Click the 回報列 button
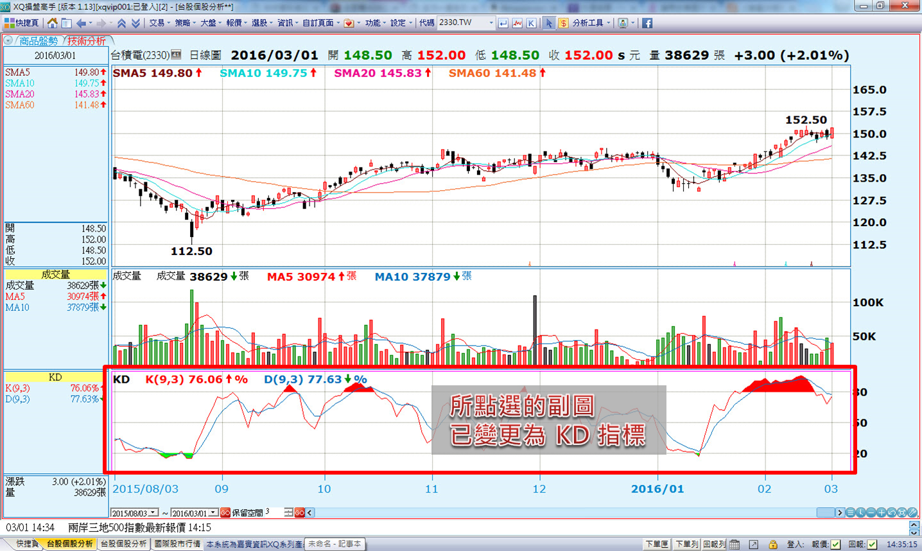The width and height of the screenshot is (922, 551). click(715, 545)
